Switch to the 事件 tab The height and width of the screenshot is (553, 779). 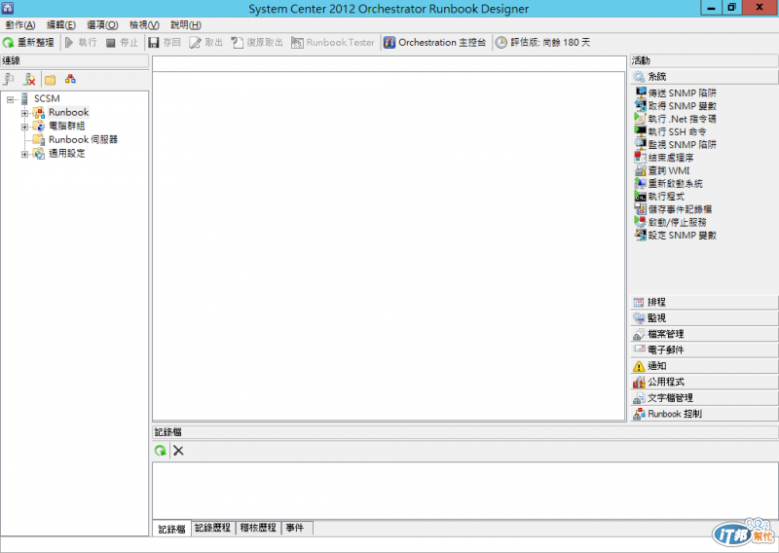(297, 528)
